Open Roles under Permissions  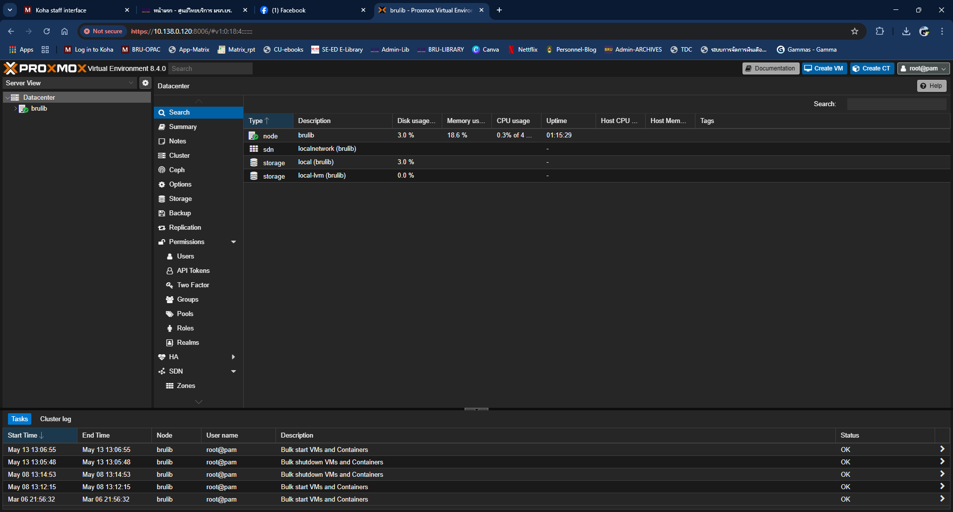[x=199, y=328]
